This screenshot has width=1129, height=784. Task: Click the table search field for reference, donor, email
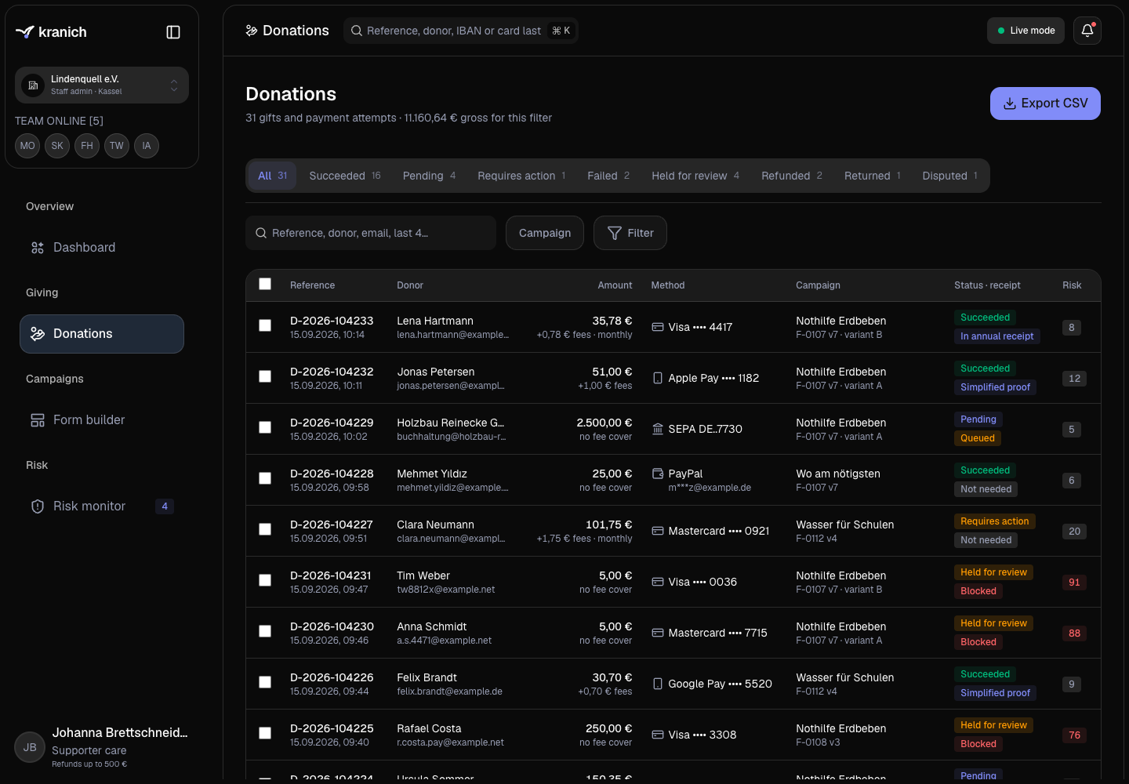(371, 233)
